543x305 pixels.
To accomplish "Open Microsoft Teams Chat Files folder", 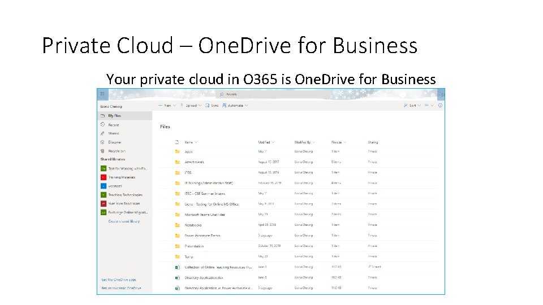I will tap(205, 215).
